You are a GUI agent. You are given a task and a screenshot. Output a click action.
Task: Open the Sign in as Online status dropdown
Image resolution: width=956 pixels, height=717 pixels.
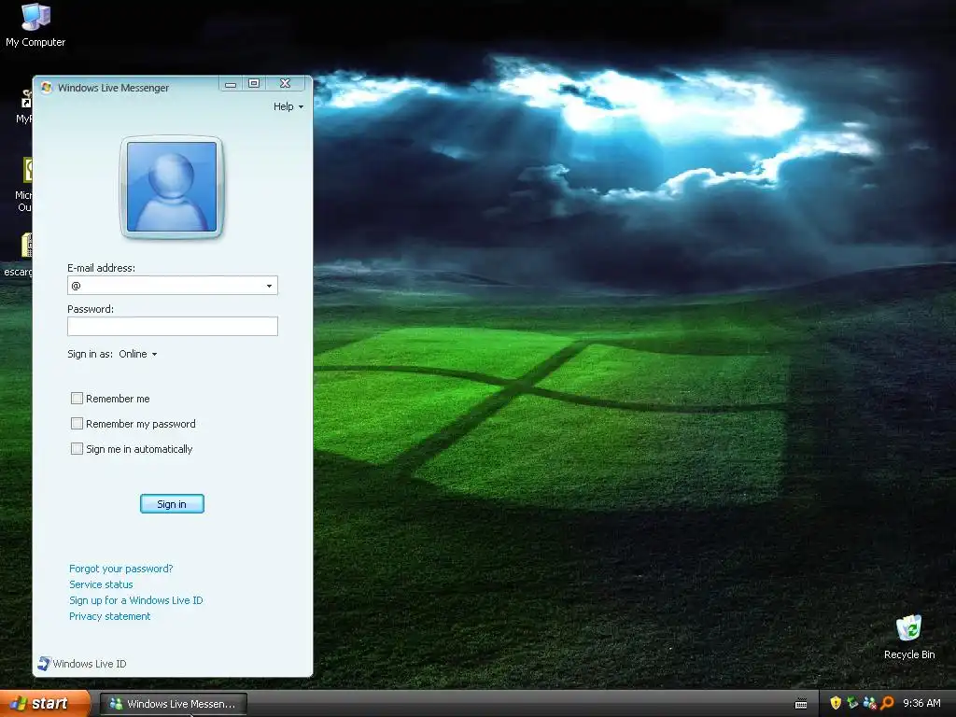138,354
